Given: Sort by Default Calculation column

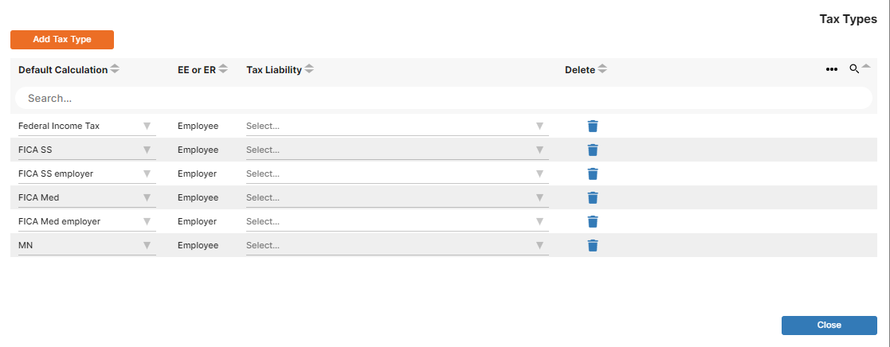Looking at the screenshot, I should click(x=116, y=69).
